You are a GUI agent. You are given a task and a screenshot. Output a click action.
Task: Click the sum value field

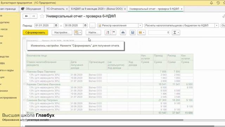pyautogui.click(x=159, y=32)
